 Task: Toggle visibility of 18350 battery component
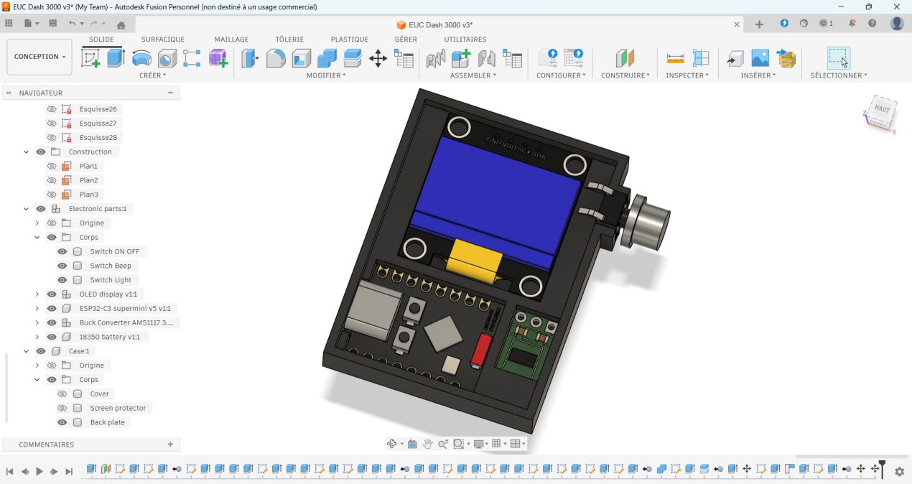point(52,337)
